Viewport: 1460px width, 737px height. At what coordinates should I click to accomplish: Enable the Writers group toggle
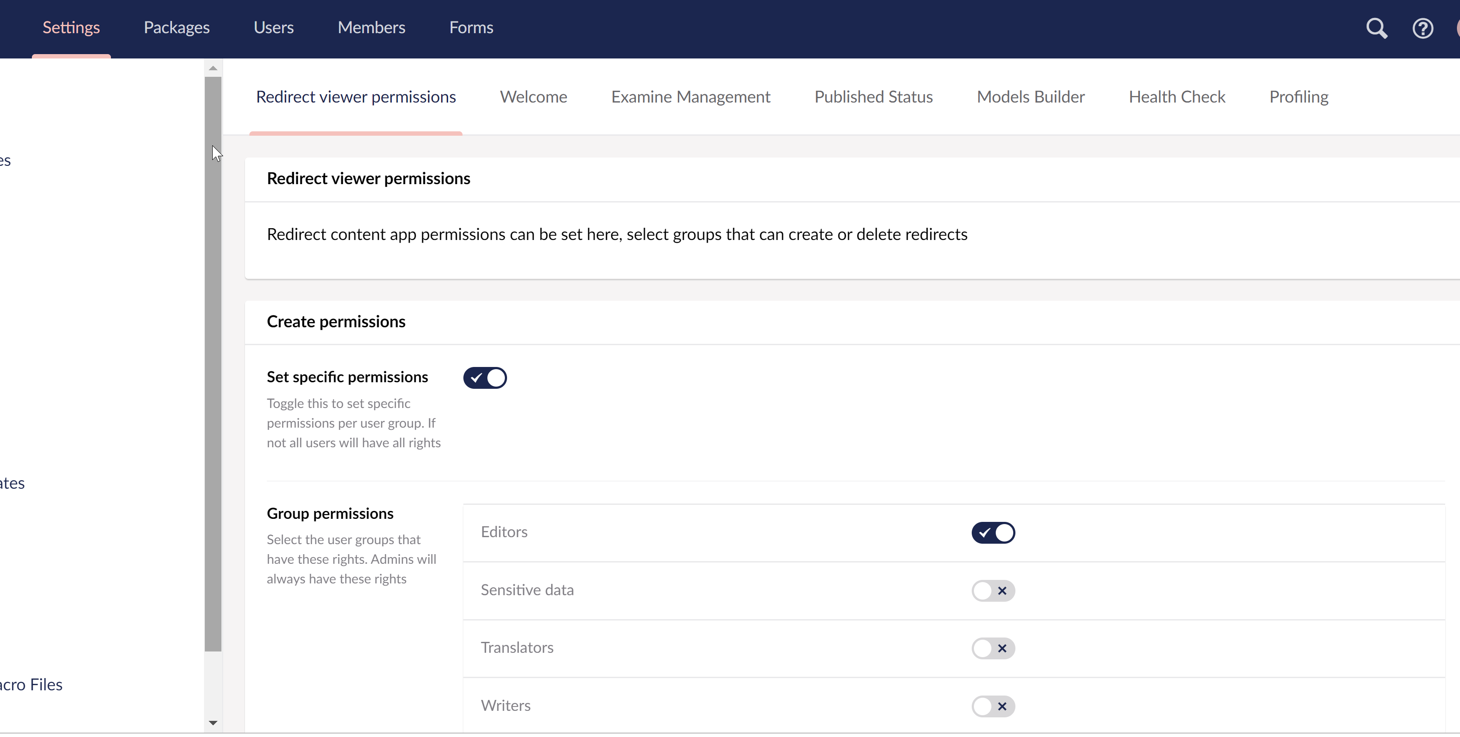pyautogui.click(x=993, y=706)
